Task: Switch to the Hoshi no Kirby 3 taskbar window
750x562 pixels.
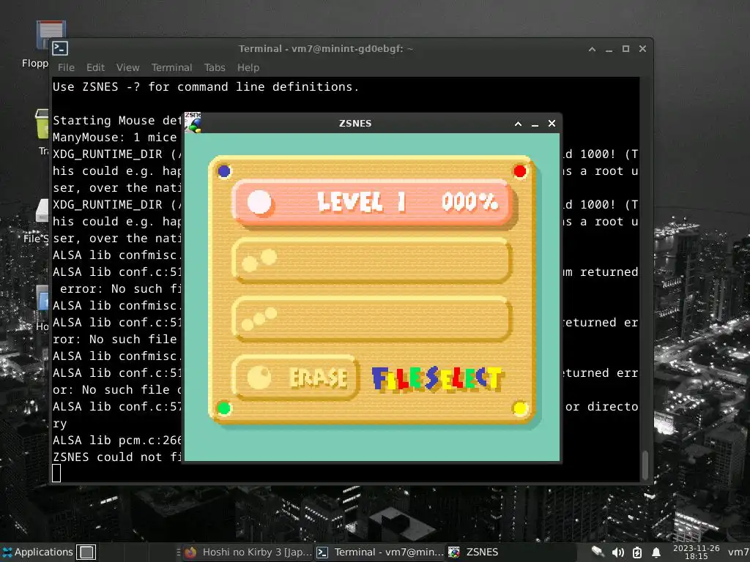Action: 248,552
